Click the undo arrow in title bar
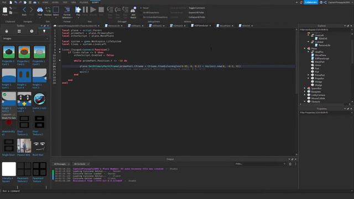The height and width of the screenshot is (199, 354). coord(15,2)
